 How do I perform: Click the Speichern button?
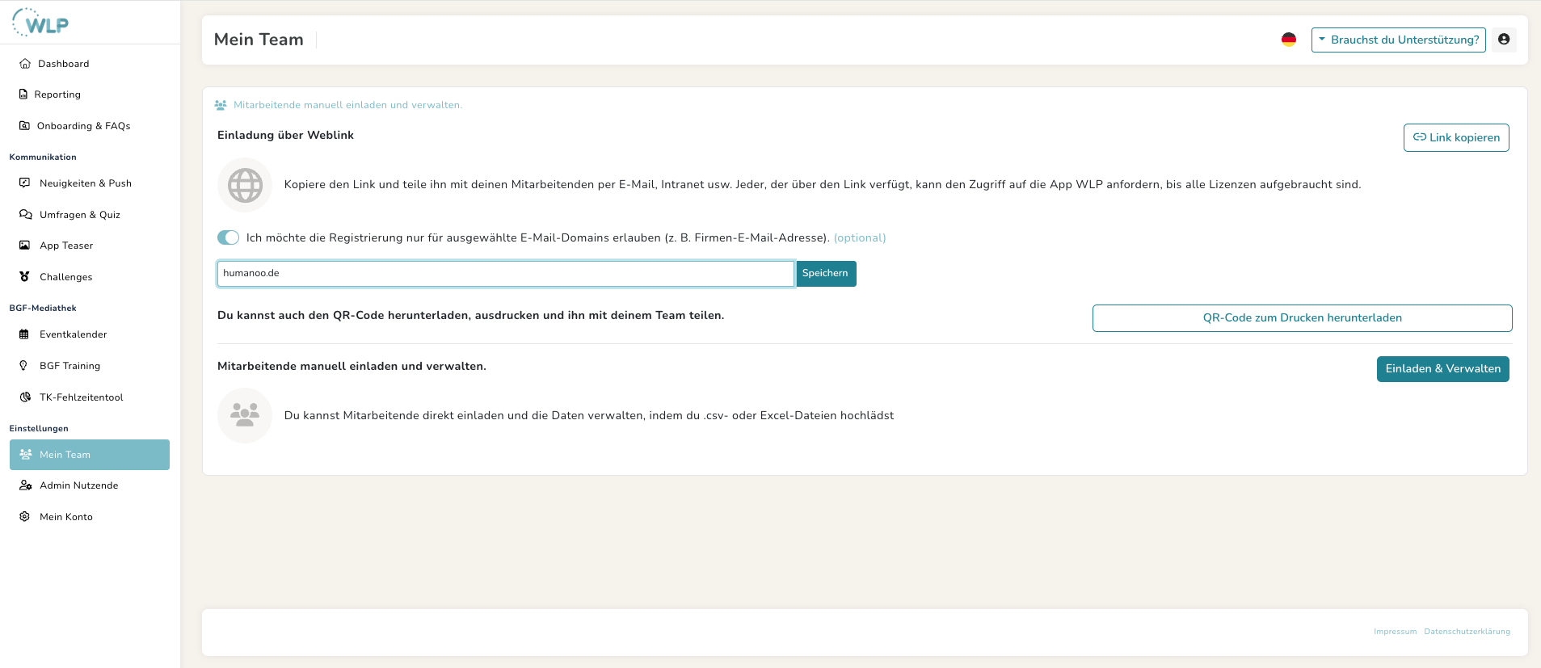[826, 274]
